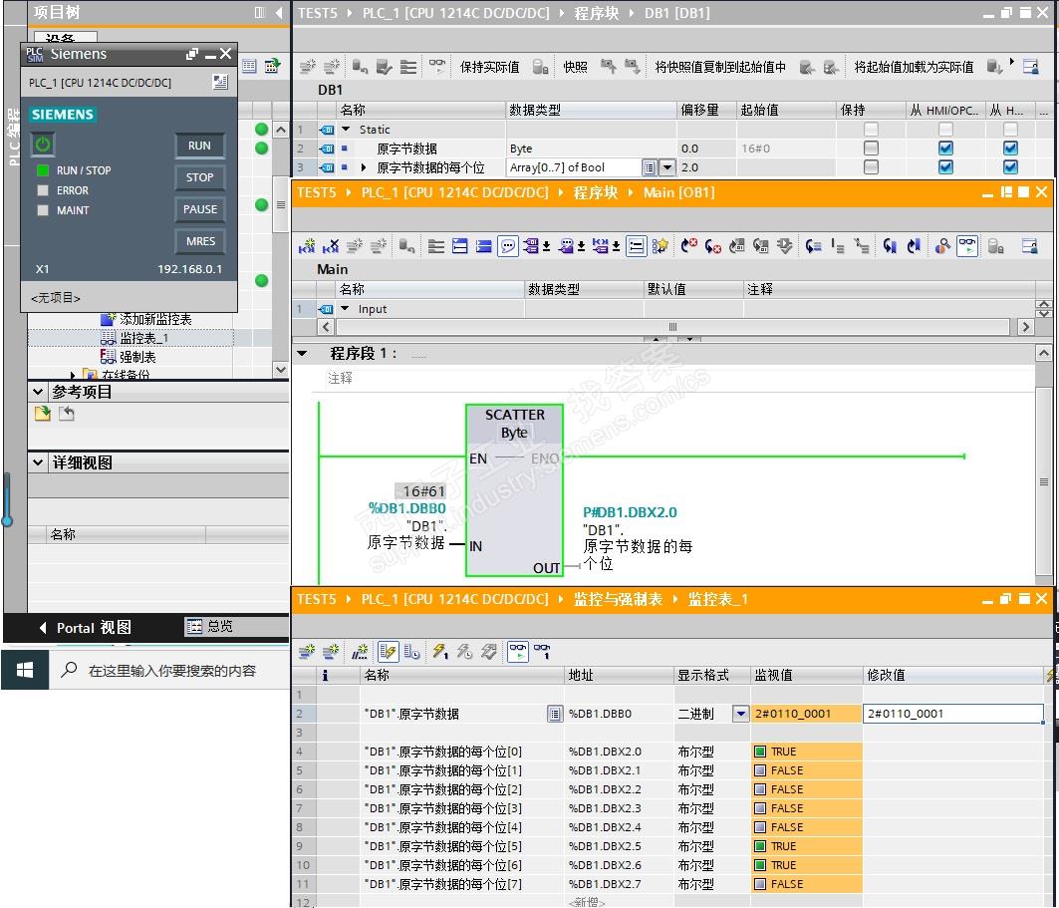Expand 原字节数据的每个位 array in DB1
The width and height of the screenshot is (1059, 908).
(364, 166)
